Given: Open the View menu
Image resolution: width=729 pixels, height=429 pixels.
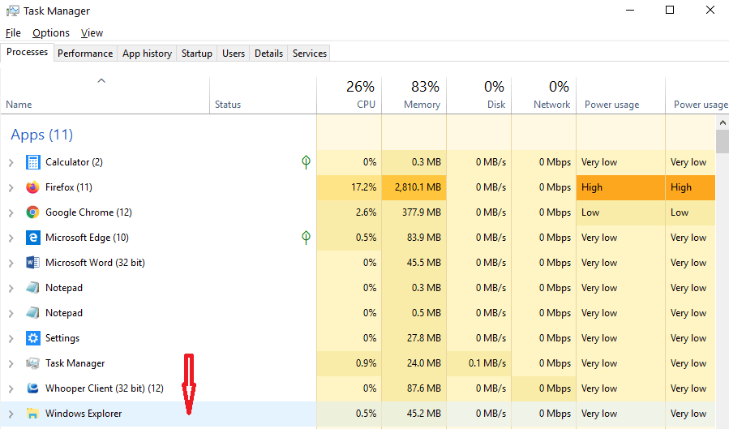Looking at the screenshot, I should tap(92, 33).
